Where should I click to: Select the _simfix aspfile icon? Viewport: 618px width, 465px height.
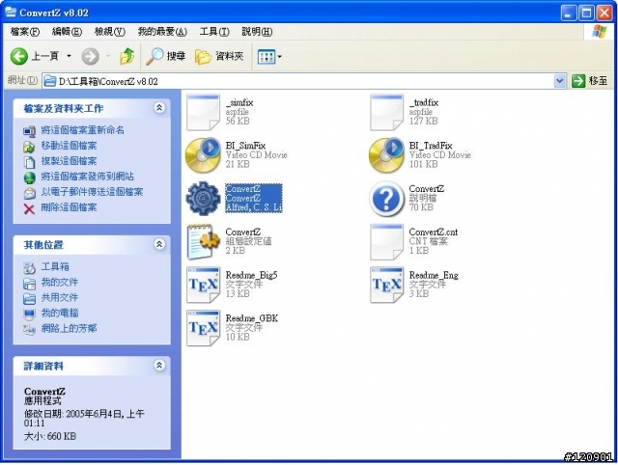203,112
